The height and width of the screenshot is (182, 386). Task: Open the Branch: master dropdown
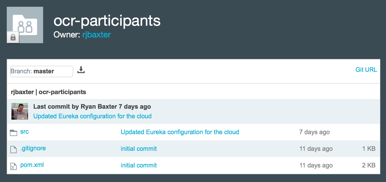click(42, 71)
